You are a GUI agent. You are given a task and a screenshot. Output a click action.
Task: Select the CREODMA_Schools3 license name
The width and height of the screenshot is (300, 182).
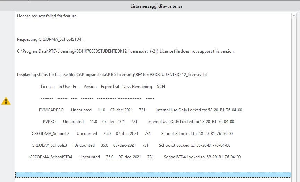(x=50, y=134)
